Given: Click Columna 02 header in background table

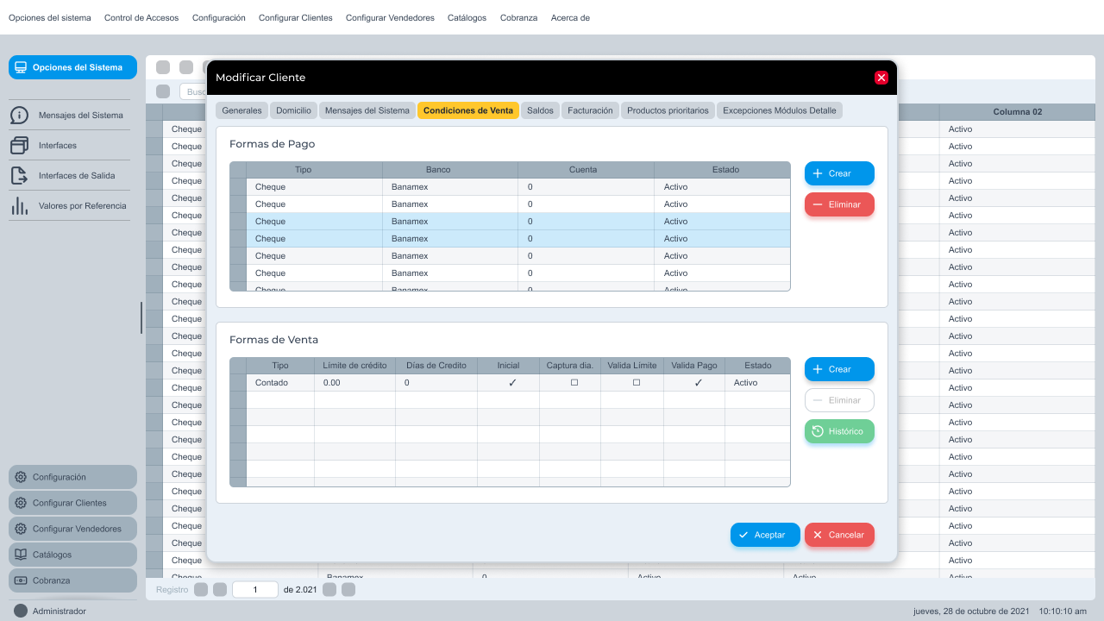Looking at the screenshot, I should (x=1017, y=112).
